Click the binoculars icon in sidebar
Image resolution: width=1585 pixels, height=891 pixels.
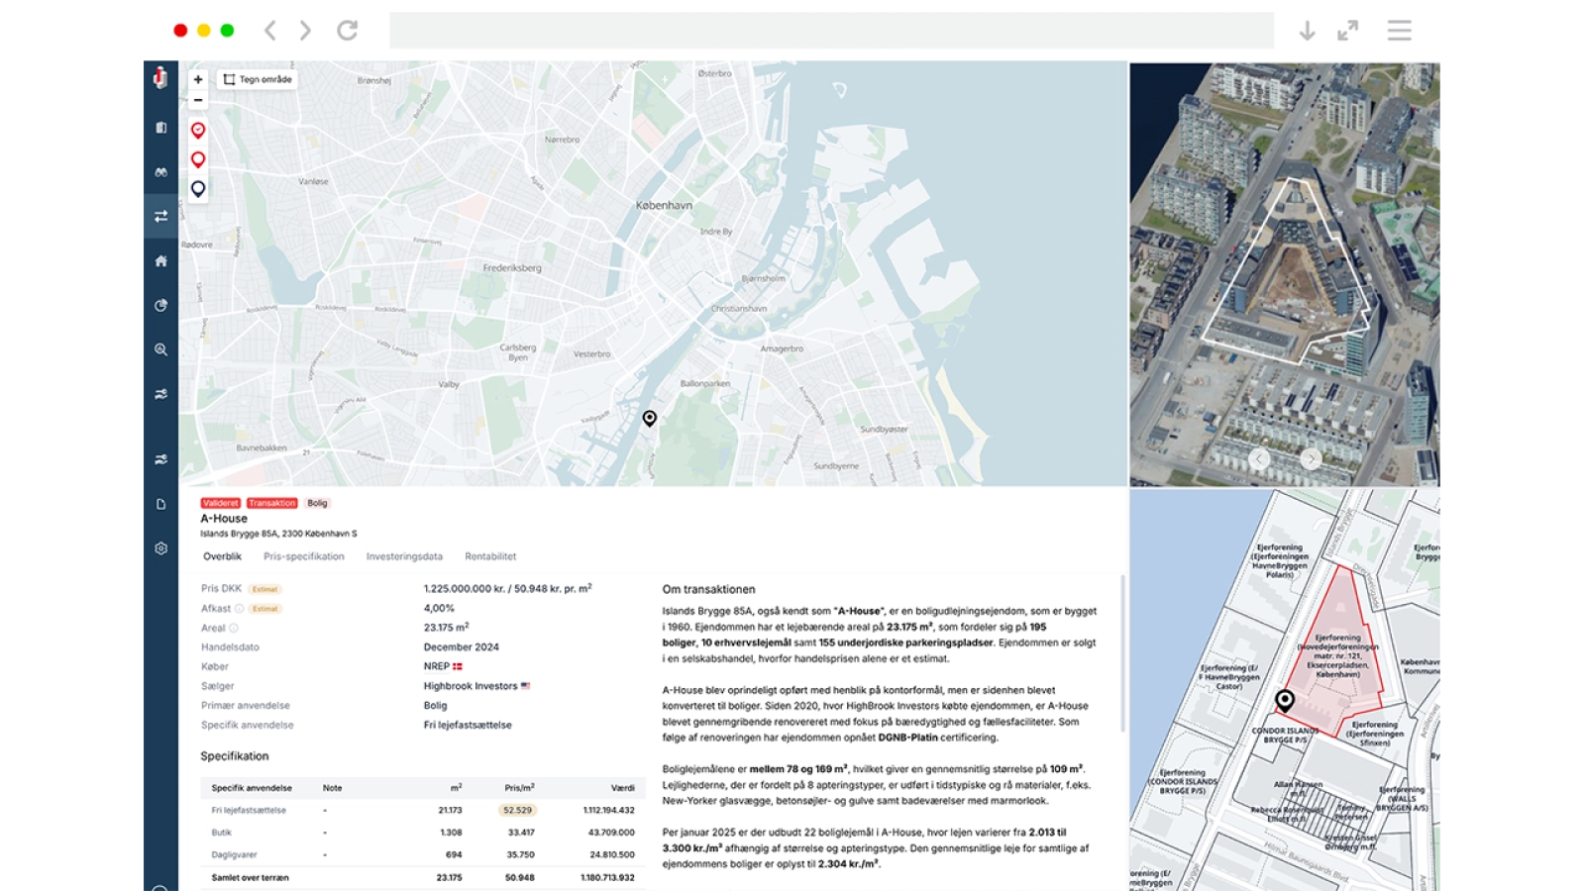(160, 172)
